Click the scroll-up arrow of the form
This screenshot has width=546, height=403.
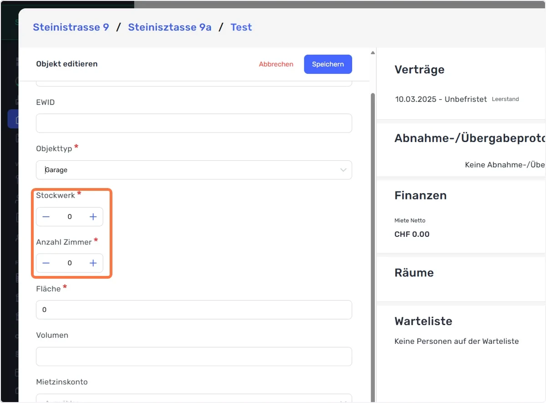(373, 52)
